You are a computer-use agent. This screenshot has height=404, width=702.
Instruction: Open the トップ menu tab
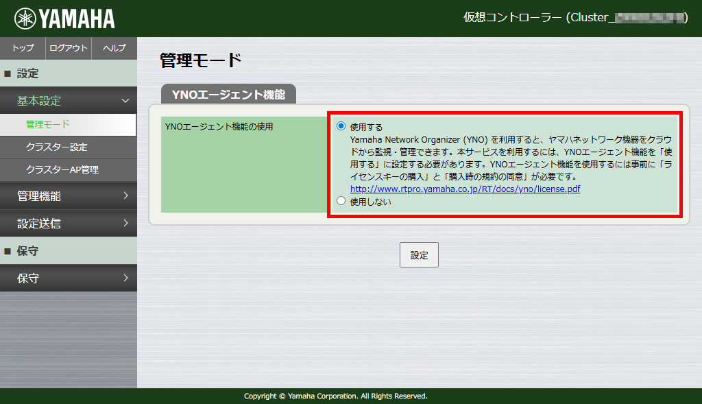(23, 48)
